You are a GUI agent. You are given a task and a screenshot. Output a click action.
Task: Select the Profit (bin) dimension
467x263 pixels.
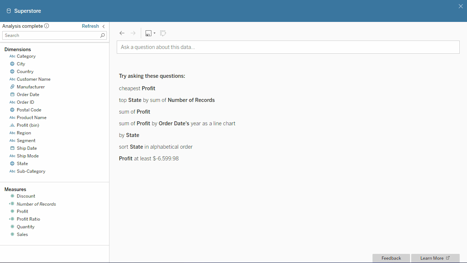click(28, 125)
